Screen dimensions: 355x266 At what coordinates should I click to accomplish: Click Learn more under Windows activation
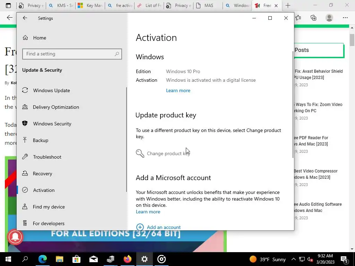pos(178,90)
